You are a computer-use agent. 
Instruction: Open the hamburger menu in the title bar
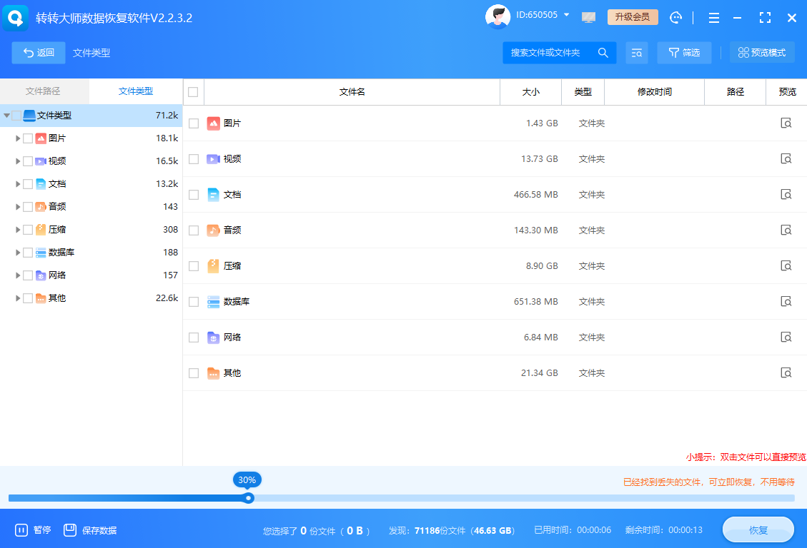713,17
